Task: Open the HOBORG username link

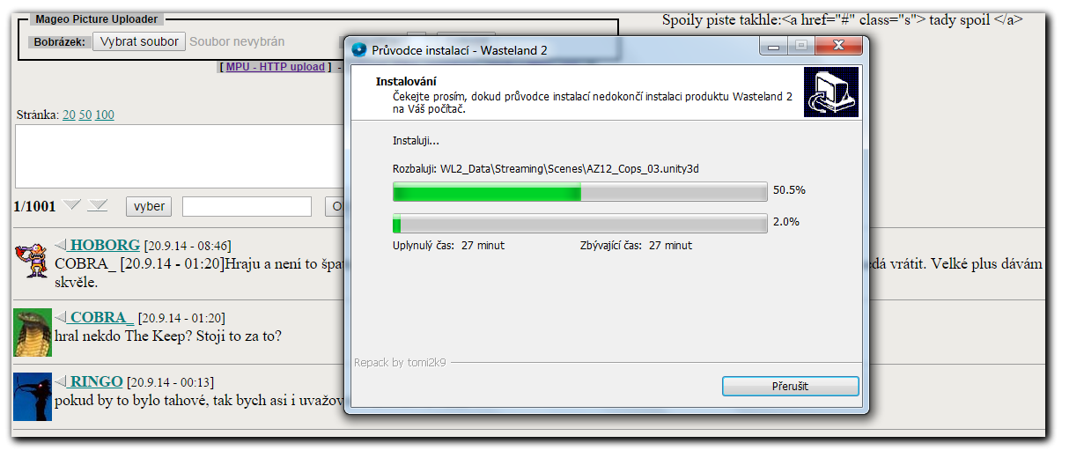Action: tap(105, 245)
